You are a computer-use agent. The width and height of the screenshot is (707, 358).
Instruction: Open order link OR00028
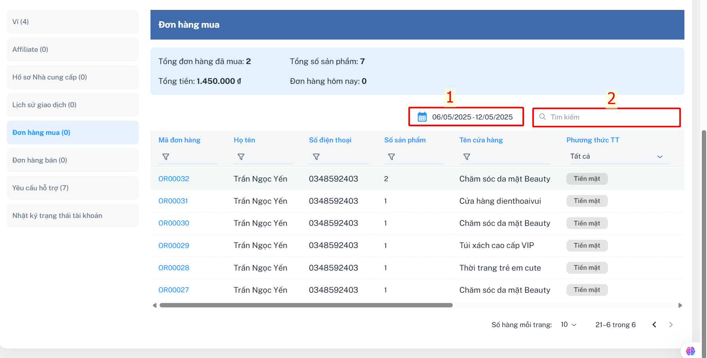point(174,268)
